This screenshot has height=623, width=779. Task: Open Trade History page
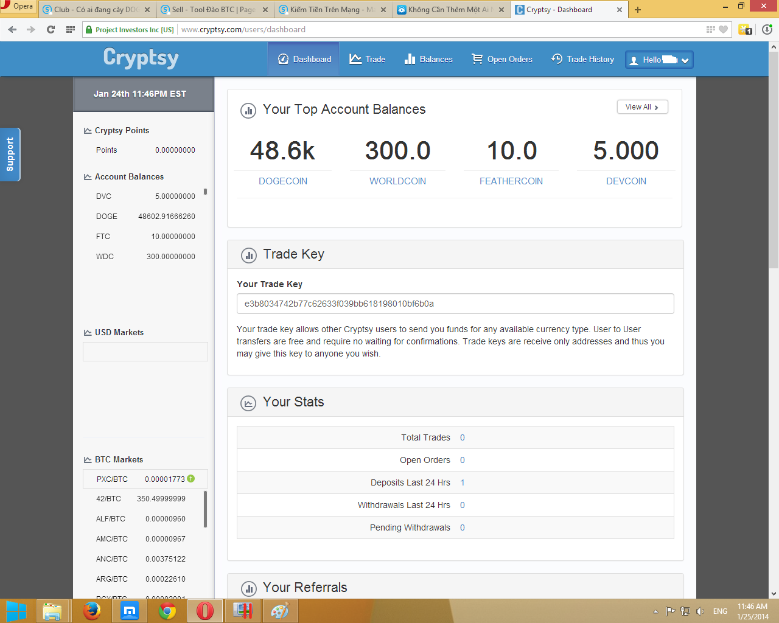pos(582,59)
